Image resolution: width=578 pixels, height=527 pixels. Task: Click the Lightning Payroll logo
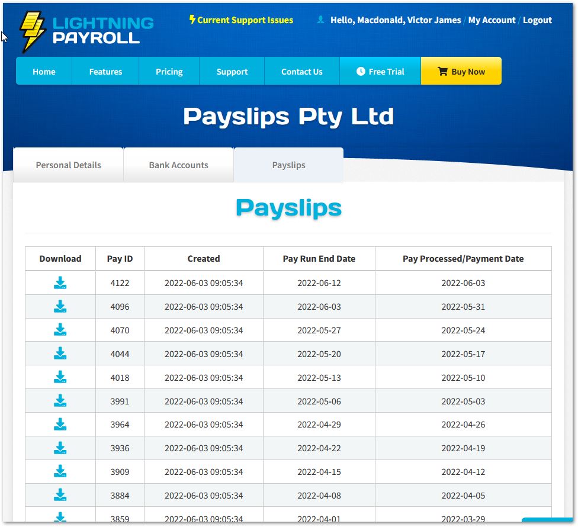click(87, 31)
